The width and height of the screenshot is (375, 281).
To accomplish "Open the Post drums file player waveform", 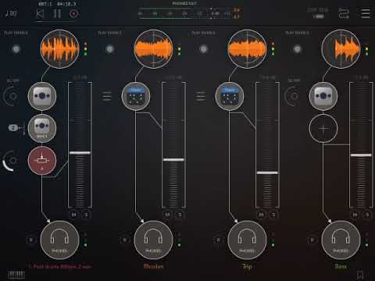I will click(x=59, y=49).
